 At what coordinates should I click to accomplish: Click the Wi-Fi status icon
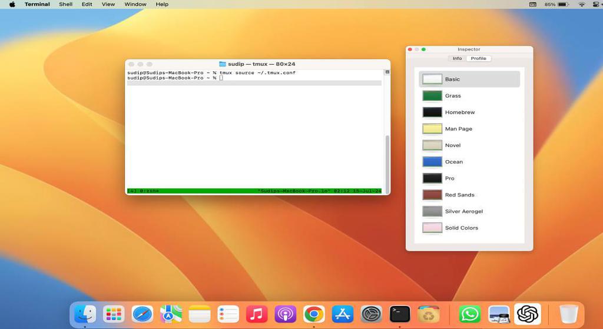582,4
